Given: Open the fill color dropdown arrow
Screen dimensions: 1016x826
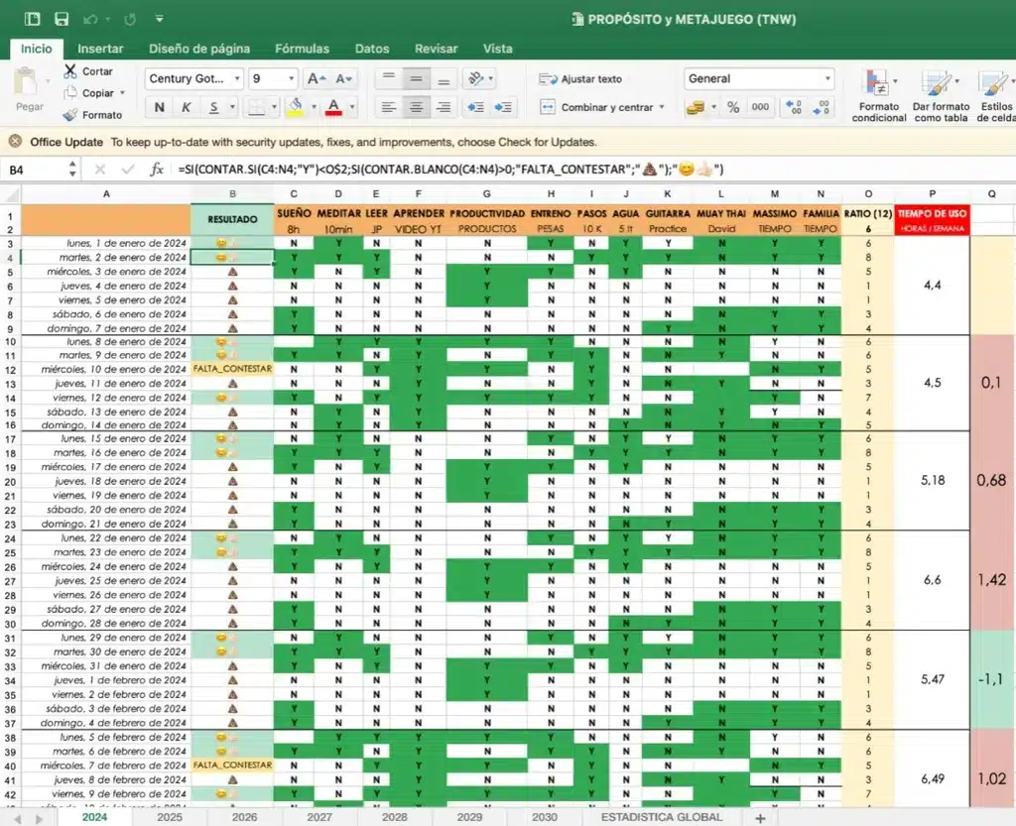Looking at the screenshot, I should tap(314, 107).
